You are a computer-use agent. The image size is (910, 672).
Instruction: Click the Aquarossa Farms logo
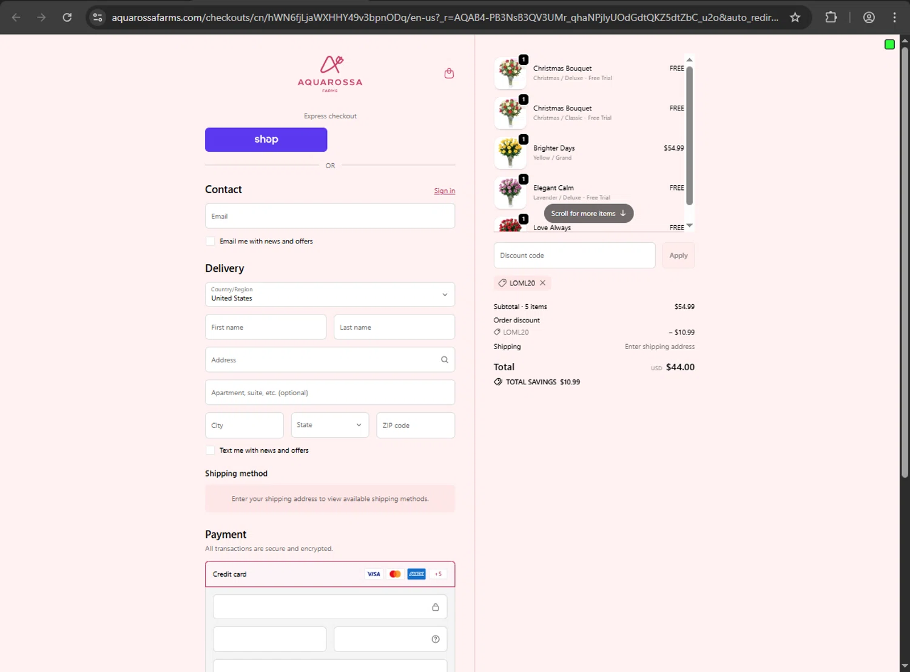330,73
